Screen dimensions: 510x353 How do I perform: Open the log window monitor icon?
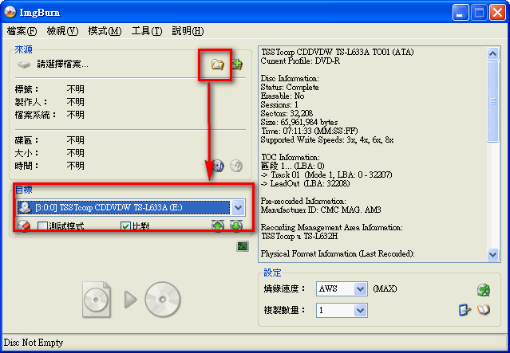coord(243,246)
